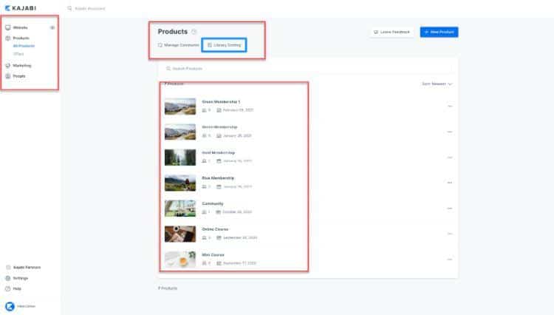Click the People icon in the sidebar
The image size is (554, 315).
(8, 76)
